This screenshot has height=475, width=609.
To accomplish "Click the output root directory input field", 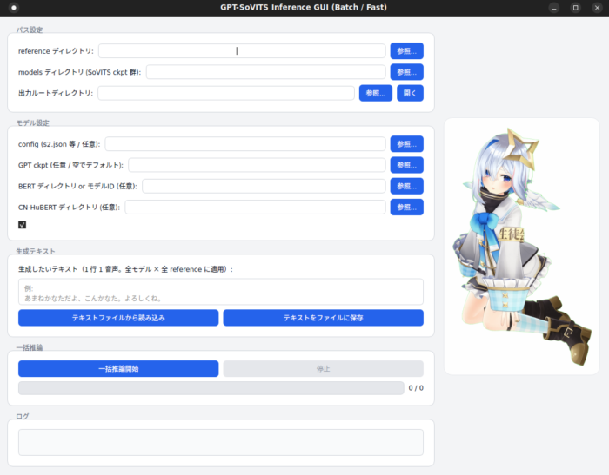I will [x=226, y=93].
